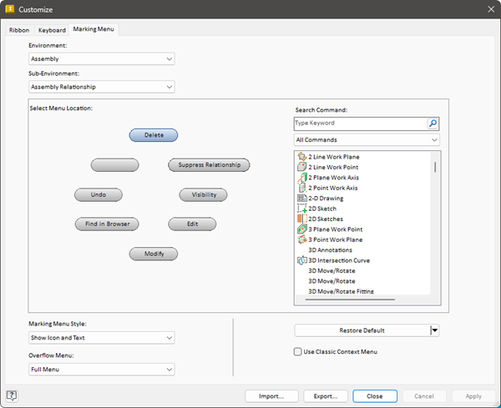Click the 3D Intersection Curve icon

point(302,260)
